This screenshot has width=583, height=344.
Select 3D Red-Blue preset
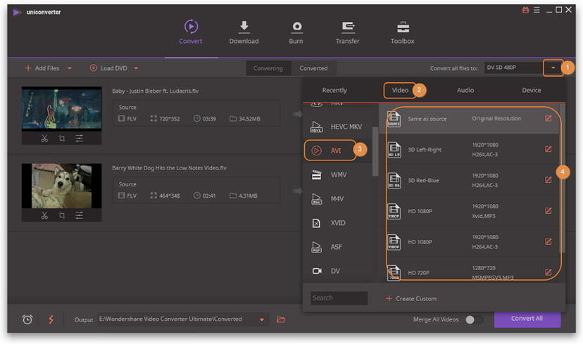(x=469, y=180)
